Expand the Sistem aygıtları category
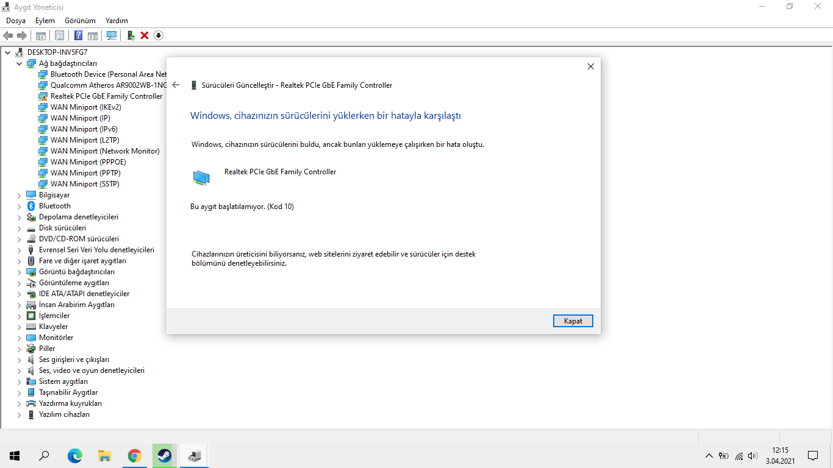 point(19,381)
